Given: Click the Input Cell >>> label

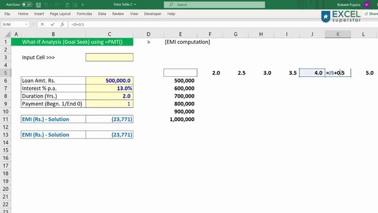Looking at the screenshot, I should pos(38,57).
